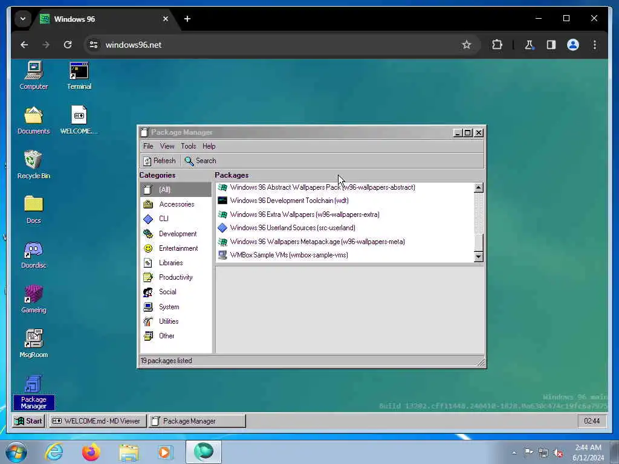Select the Entertainment category
This screenshot has width=619, height=464.
(176, 248)
